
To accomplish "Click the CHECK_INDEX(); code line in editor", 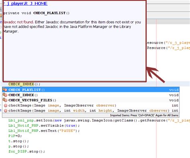I will point(24,84).
